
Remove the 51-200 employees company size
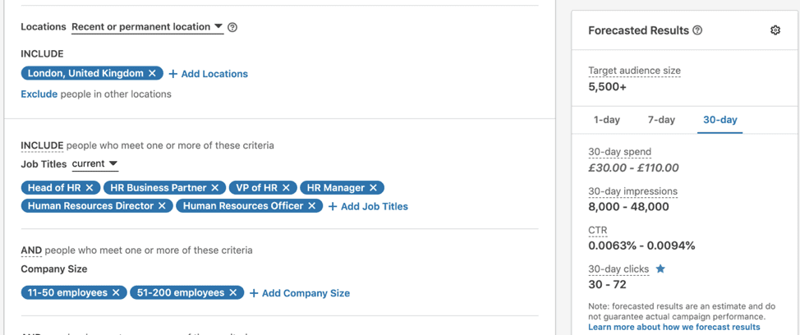click(233, 293)
